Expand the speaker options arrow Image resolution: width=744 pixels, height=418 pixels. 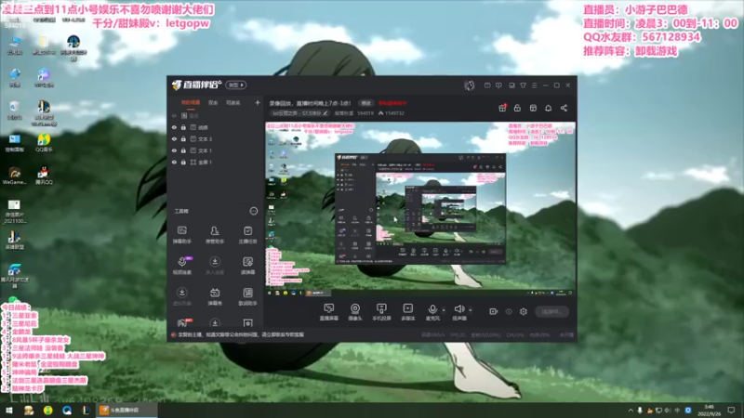[x=471, y=310]
